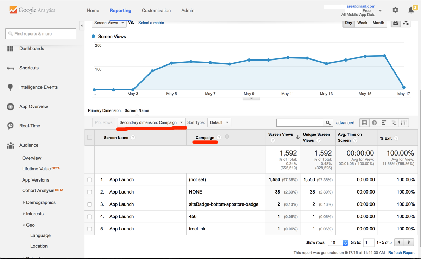
Task: Select checkbox for siteBadge-bottom-appstore-badge row
Action: click(x=90, y=204)
